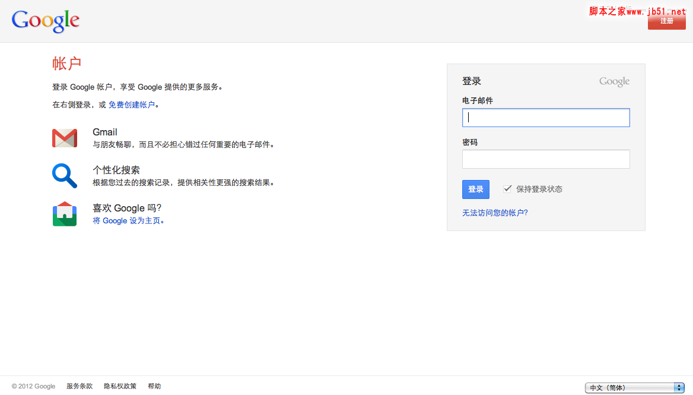Focus the 电子邮件 email input field

546,118
